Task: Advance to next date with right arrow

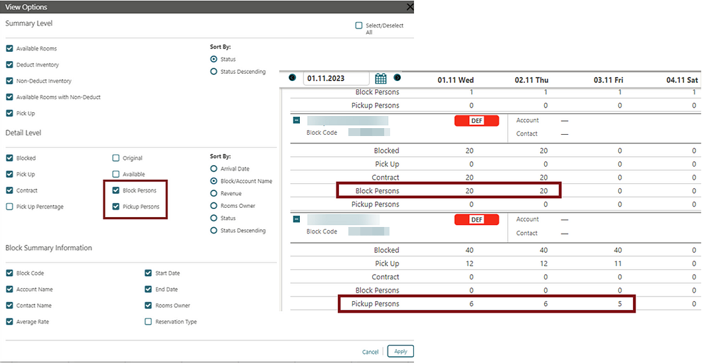Action: point(397,78)
